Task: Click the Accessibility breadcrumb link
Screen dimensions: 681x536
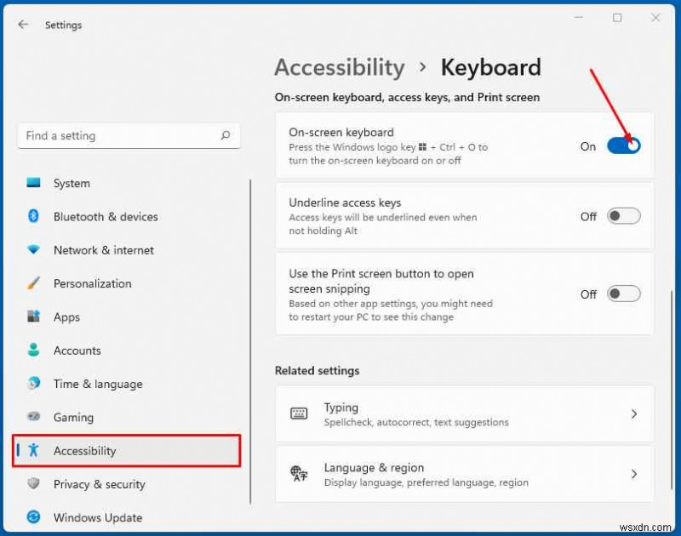Action: point(339,67)
